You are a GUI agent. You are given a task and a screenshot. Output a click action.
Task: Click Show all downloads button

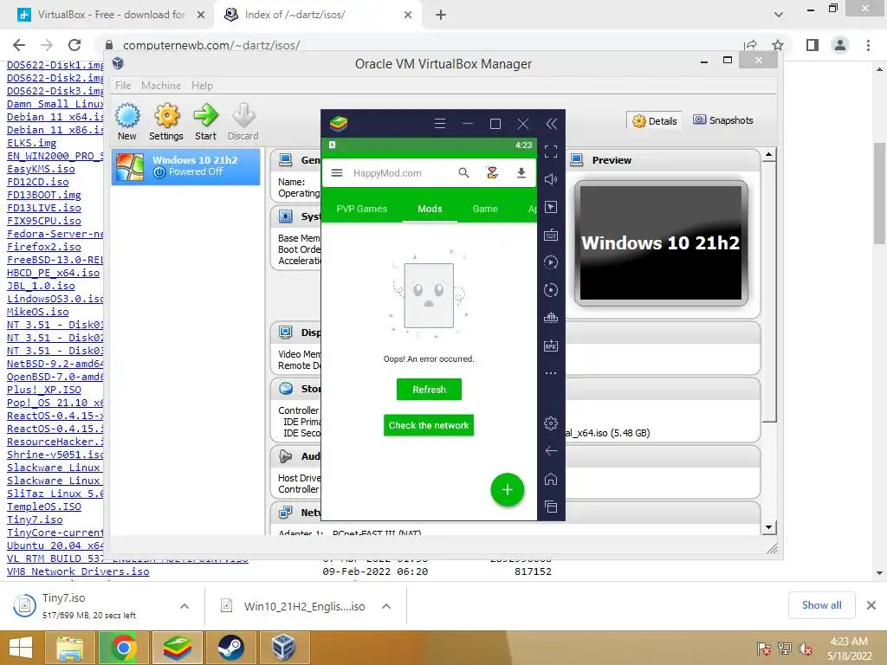822,605
